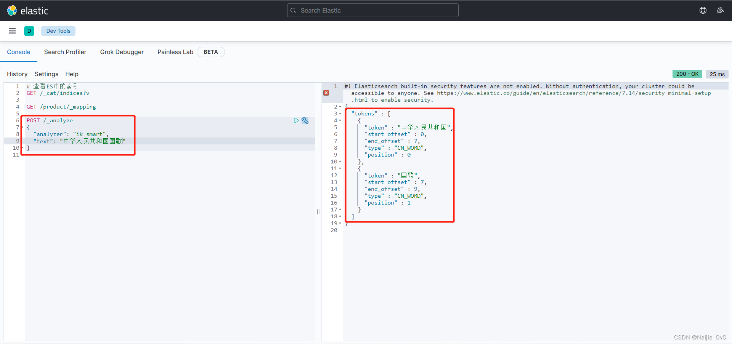The image size is (732, 344).
Task: Click the "tokens" key in response
Action: (x=364, y=114)
